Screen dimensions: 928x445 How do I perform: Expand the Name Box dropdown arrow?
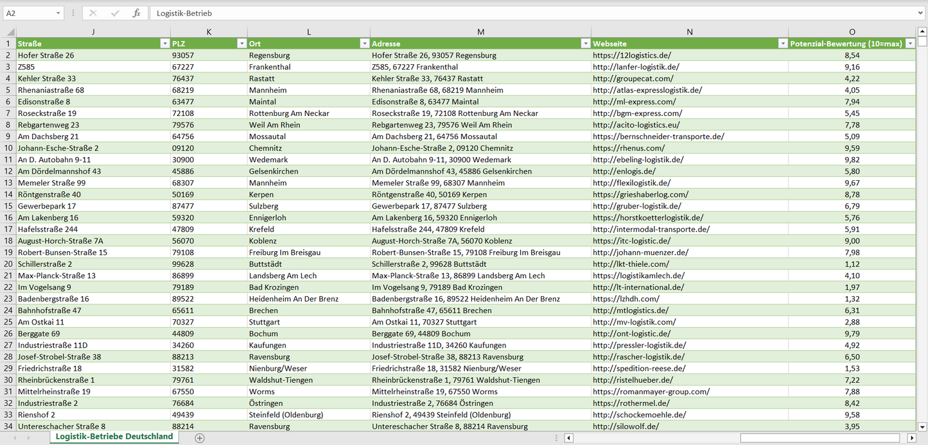pos(58,13)
